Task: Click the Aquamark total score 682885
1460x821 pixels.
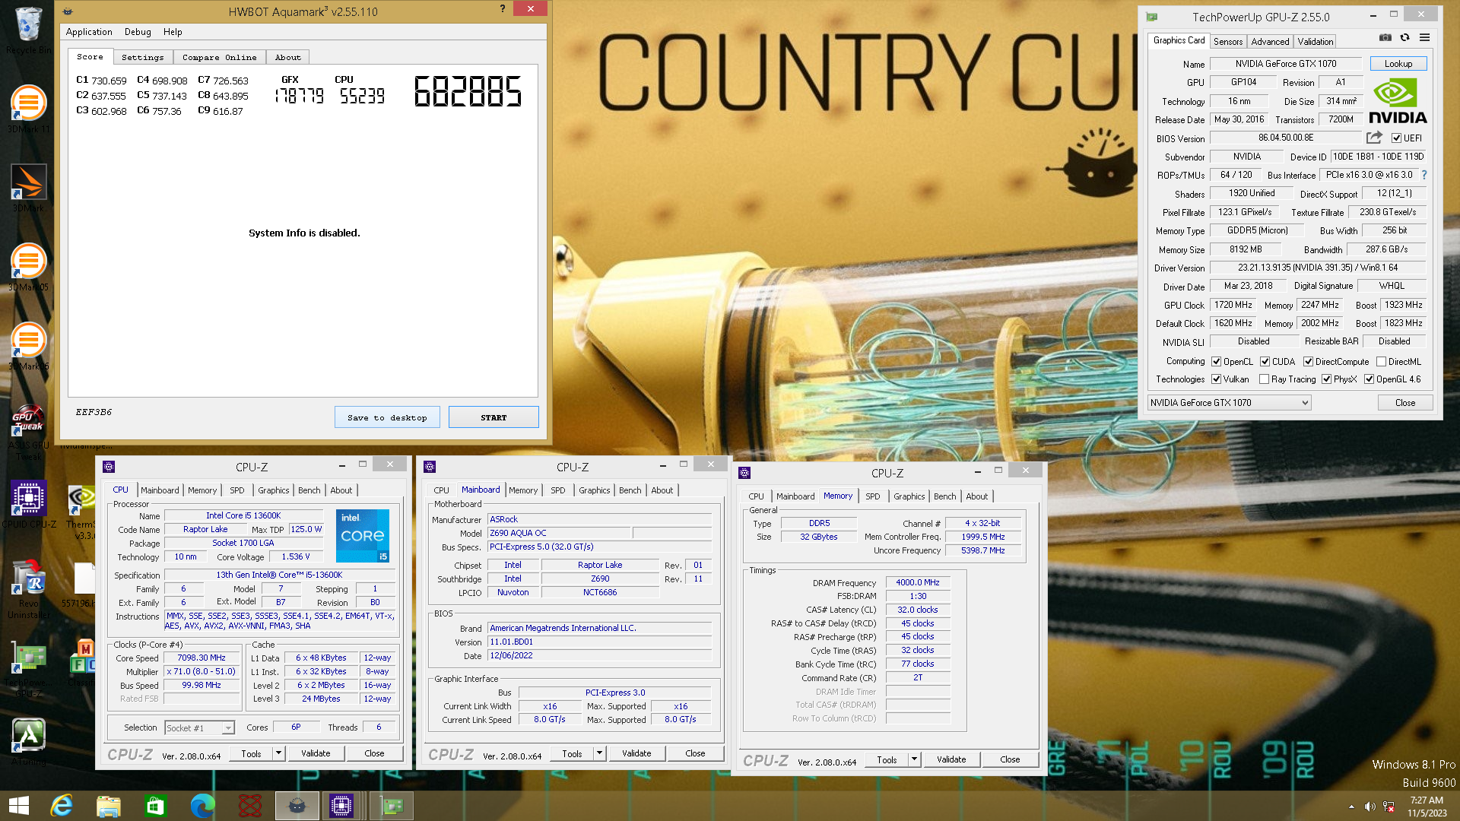Action: (x=468, y=92)
